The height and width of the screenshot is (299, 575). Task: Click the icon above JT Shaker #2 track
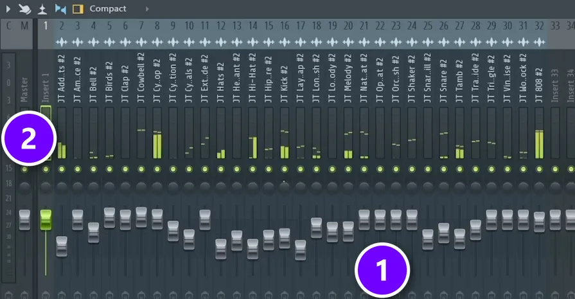pyautogui.click(x=412, y=42)
